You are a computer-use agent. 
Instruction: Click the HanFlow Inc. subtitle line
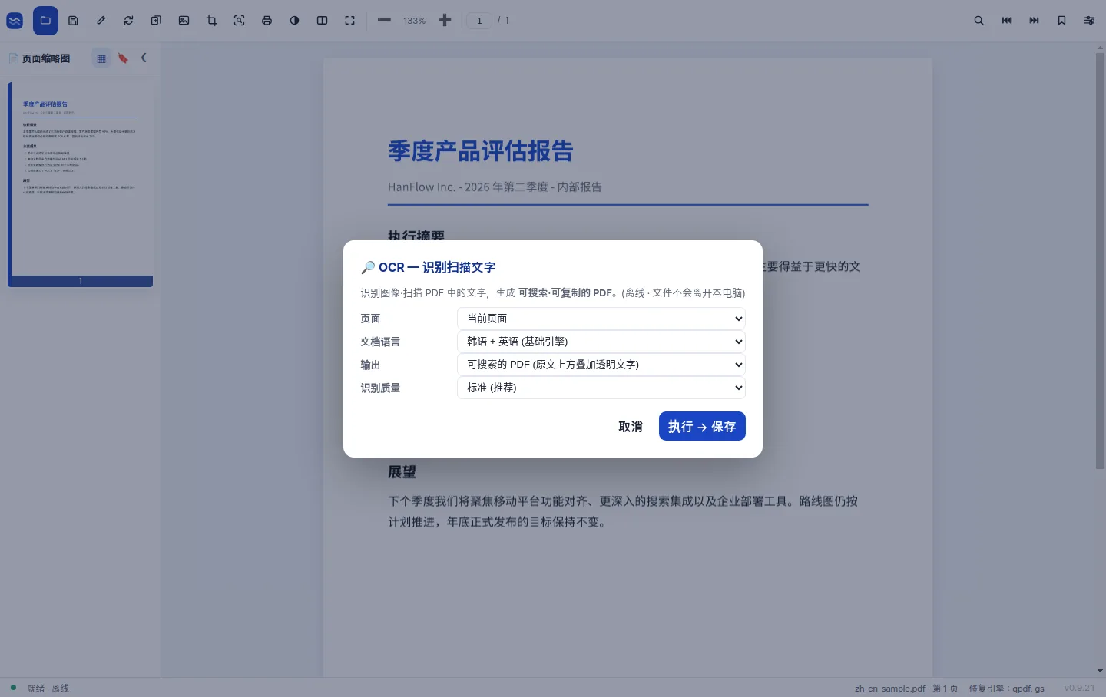(495, 187)
